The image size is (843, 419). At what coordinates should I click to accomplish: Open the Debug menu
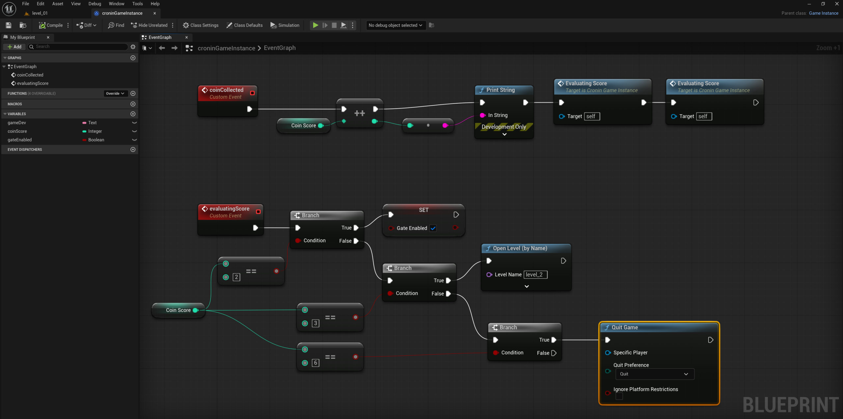tap(95, 4)
